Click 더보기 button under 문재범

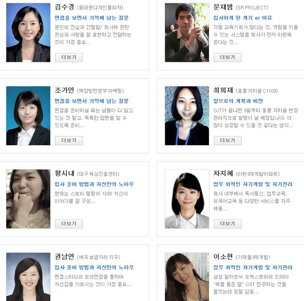[x=228, y=57]
